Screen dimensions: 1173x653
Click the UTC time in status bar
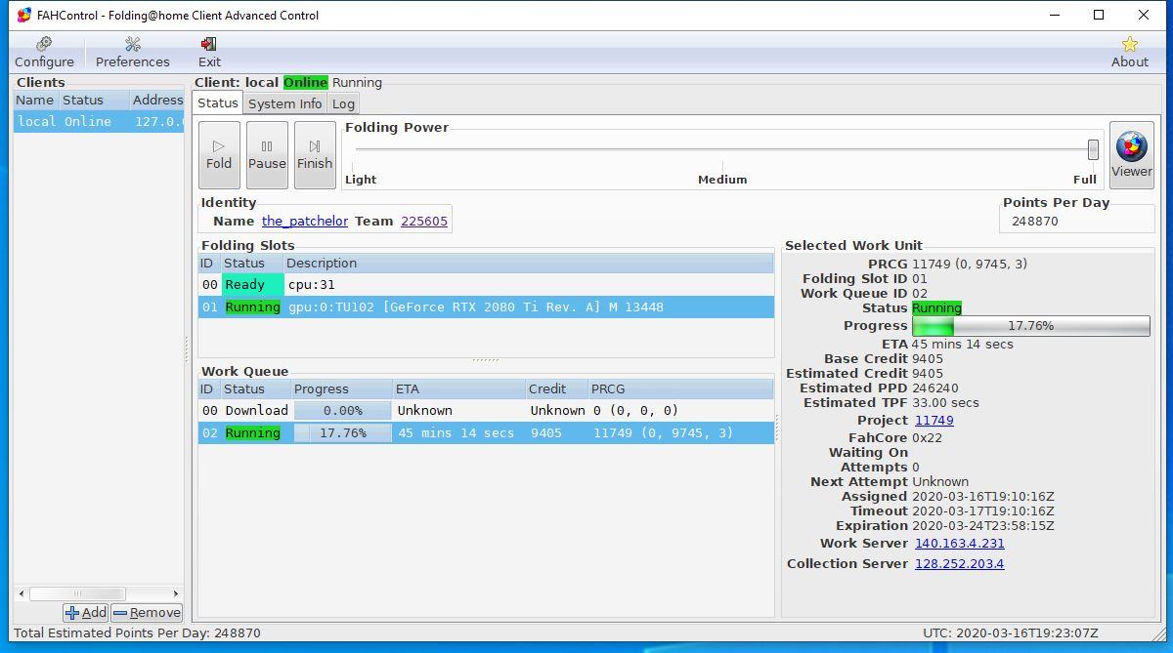click(1010, 633)
